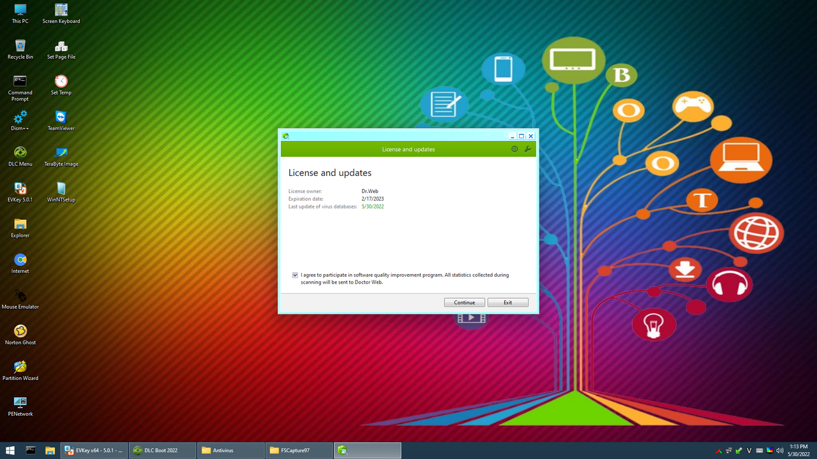The height and width of the screenshot is (459, 817).
Task: Click the V tray icon
Action: coord(749,451)
